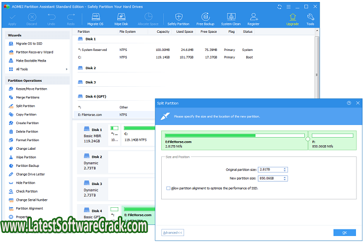The width and height of the screenshot is (364, 242).
Task: Increase the New partition size stepper
Action: click(x=285, y=177)
